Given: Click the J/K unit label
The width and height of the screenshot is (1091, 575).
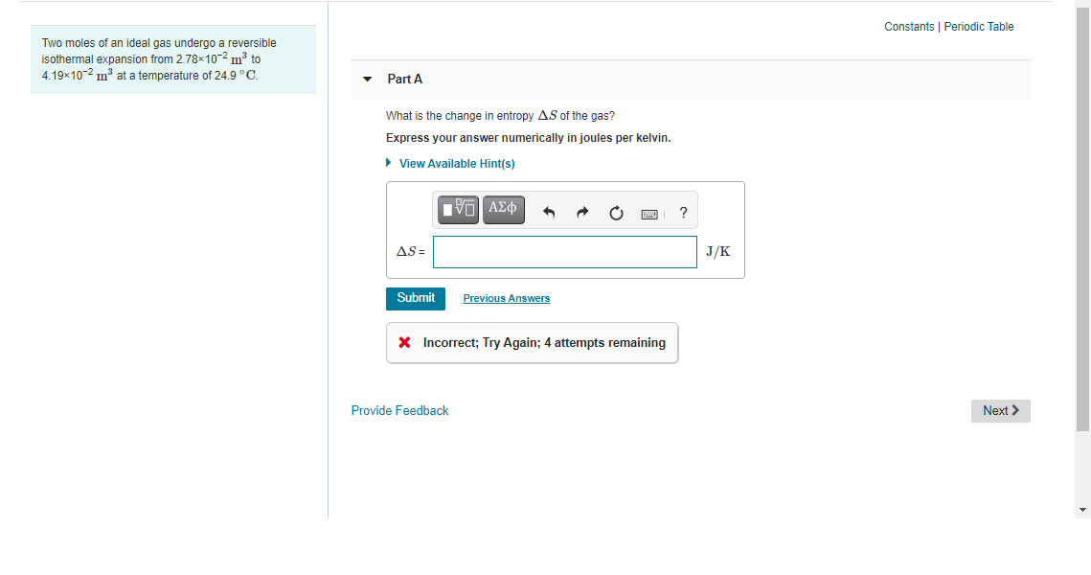Looking at the screenshot, I should click(718, 252).
